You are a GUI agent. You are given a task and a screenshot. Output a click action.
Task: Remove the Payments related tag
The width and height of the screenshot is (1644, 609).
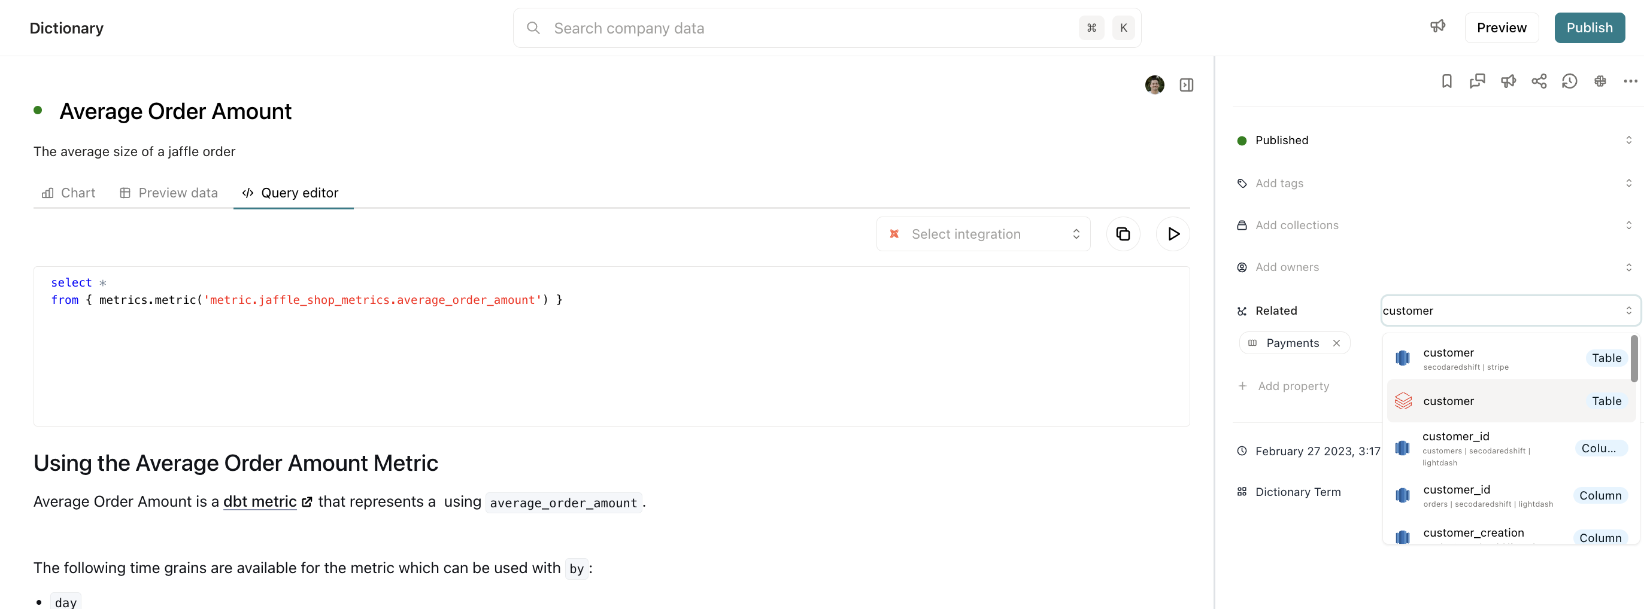[1336, 343]
